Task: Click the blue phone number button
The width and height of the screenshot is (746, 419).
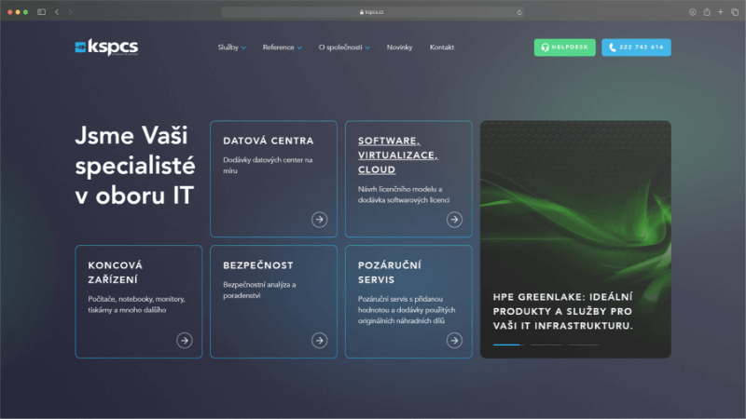Action: (x=636, y=47)
